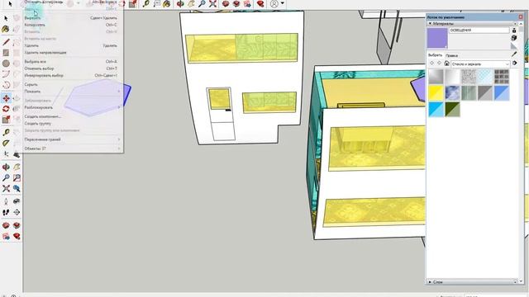This screenshot has width=529, height=297.
Task: Select the Look Around eye tool
Action: [x=17, y=201]
